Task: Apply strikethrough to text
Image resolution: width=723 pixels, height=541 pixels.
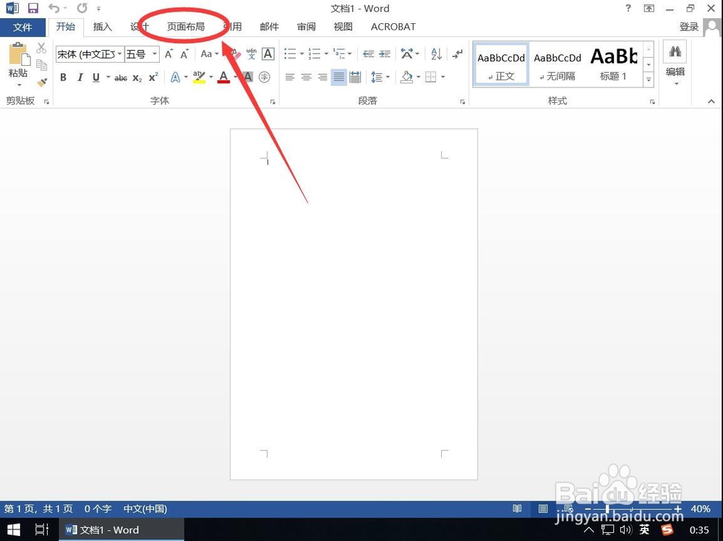Action: click(x=121, y=77)
